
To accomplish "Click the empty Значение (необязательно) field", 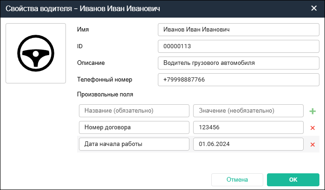I will coord(248,111).
